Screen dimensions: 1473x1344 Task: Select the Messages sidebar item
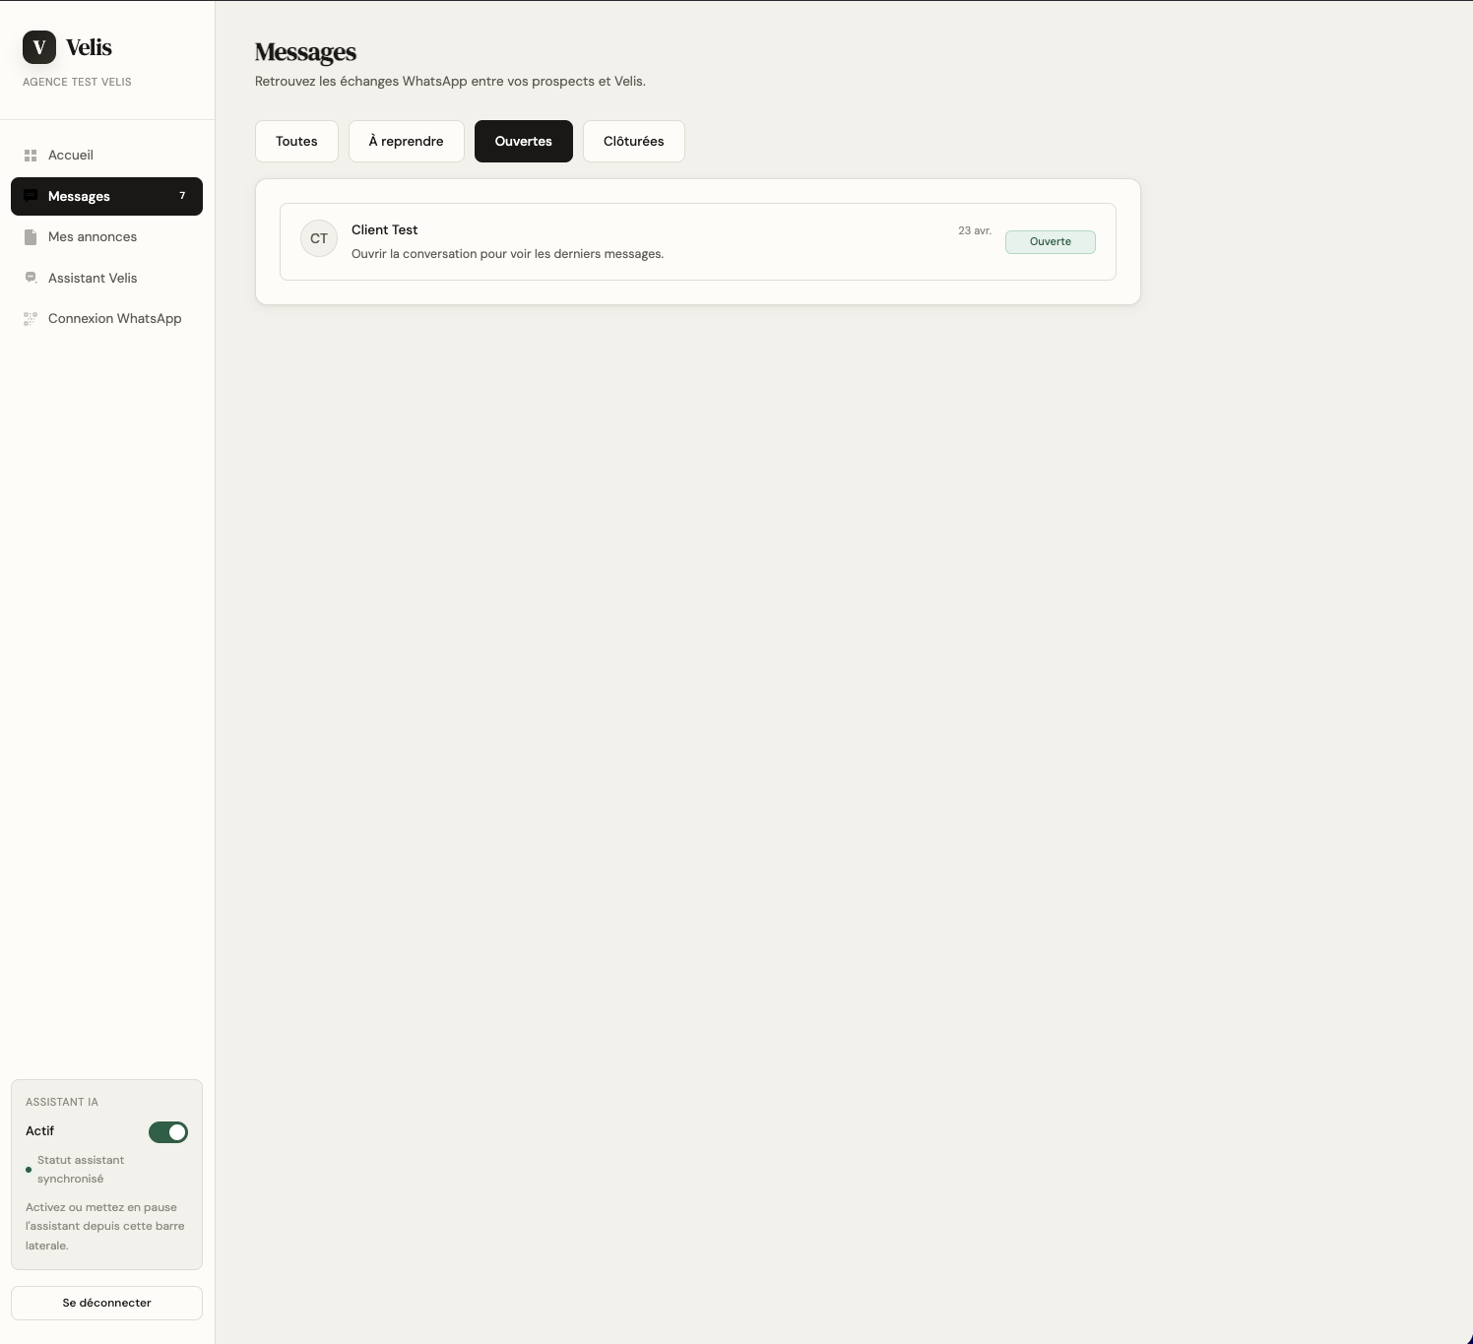(x=106, y=196)
